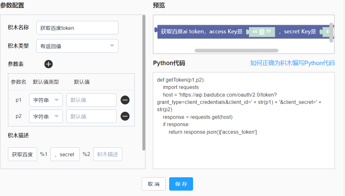Click the access Key string slot in preview
Screen dimensions: 345x196
tap(262, 32)
